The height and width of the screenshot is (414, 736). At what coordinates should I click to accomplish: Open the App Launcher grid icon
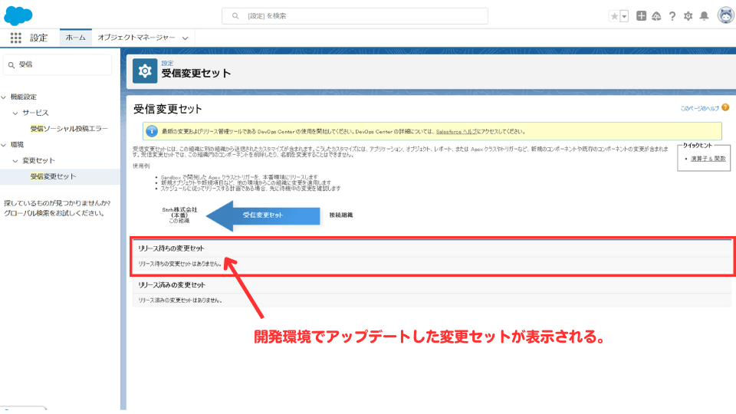click(15, 38)
